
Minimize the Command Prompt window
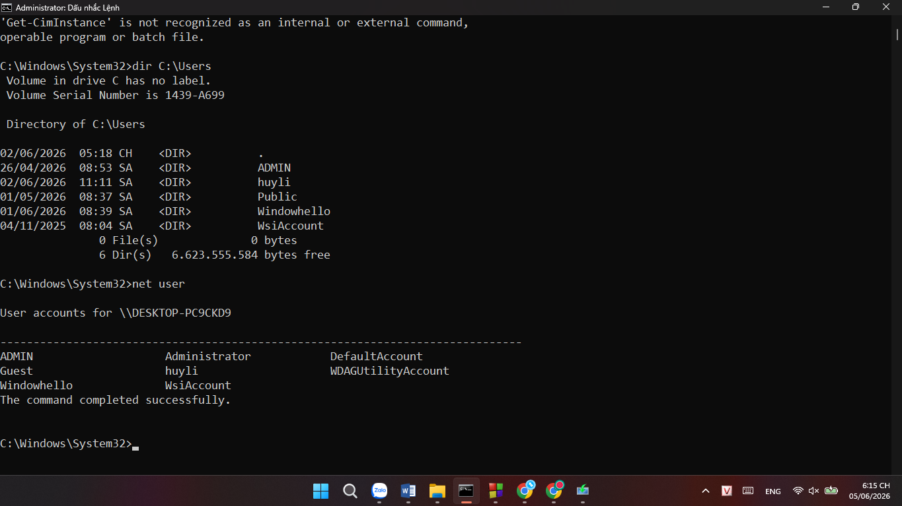(825, 7)
